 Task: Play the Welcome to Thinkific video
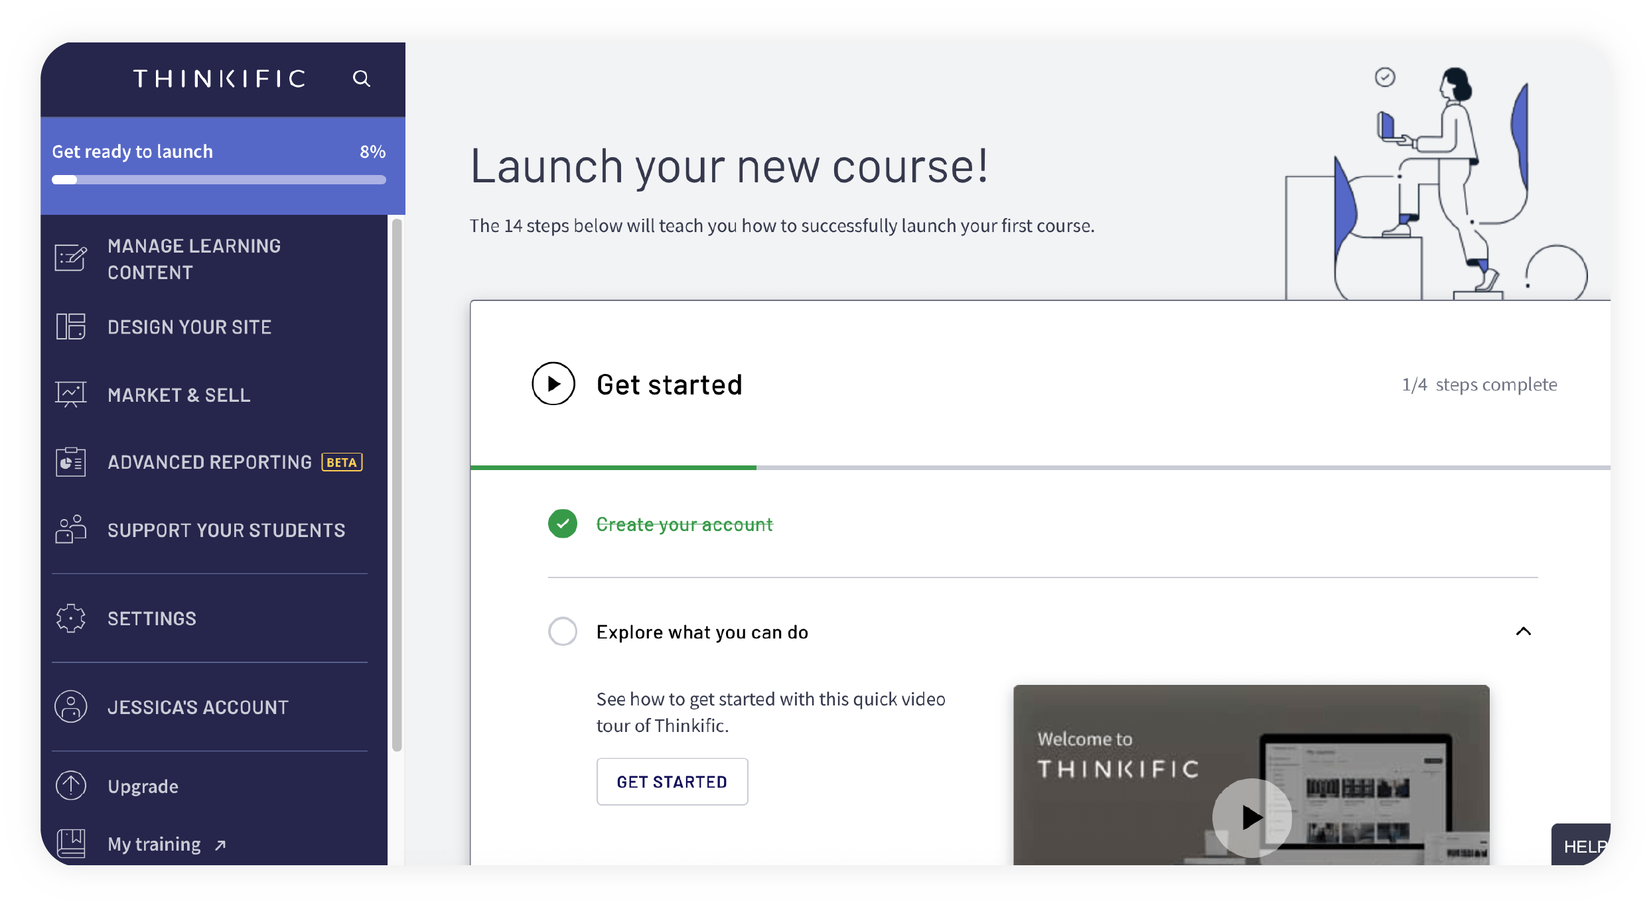(x=1252, y=817)
